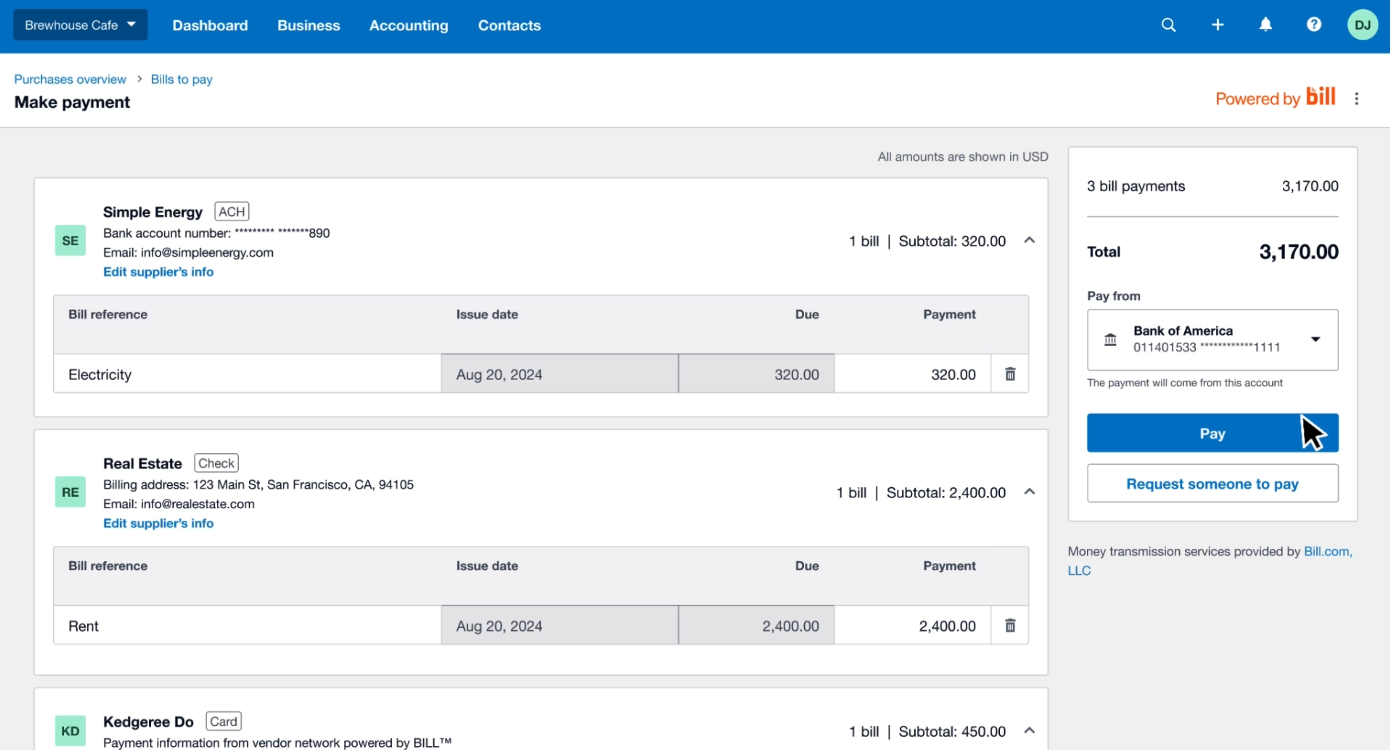Click the Electricity due amount 320.00
This screenshot has height=750, width=1390.
[756, 374]
